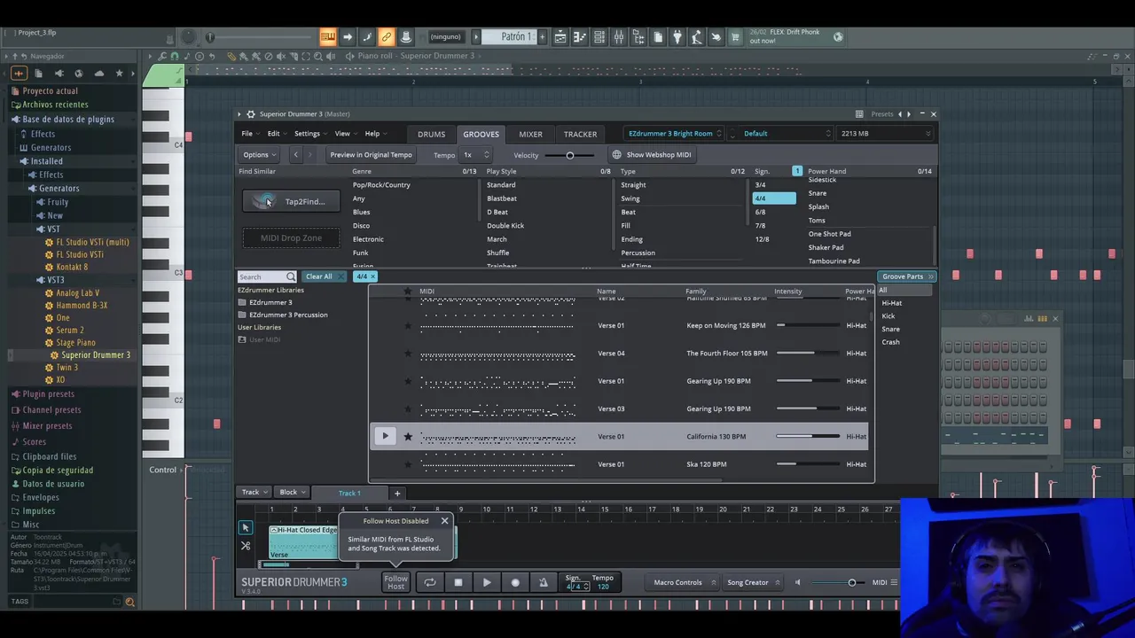
Task: Play the California 130 BPM groove preview
Action: tap(385, 436)
